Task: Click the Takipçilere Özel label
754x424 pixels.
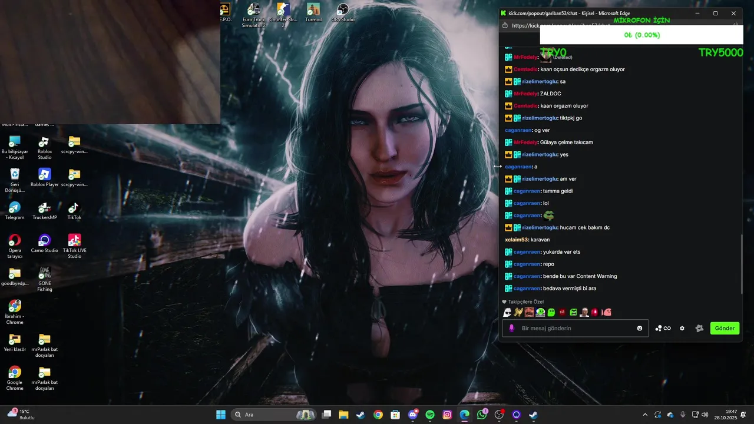Action: tap(526, 302)
